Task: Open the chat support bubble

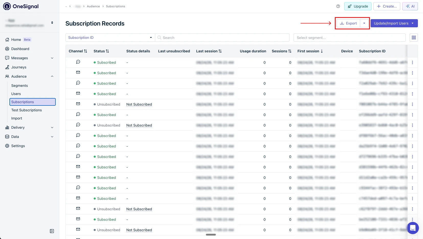Action: click(413, 228)
